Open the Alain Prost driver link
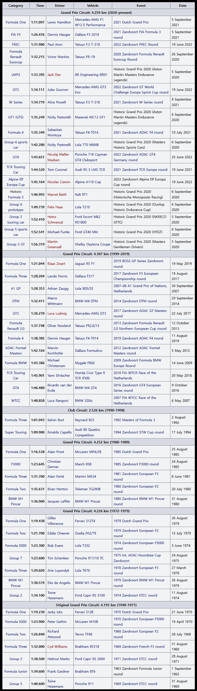 point(56,452)
